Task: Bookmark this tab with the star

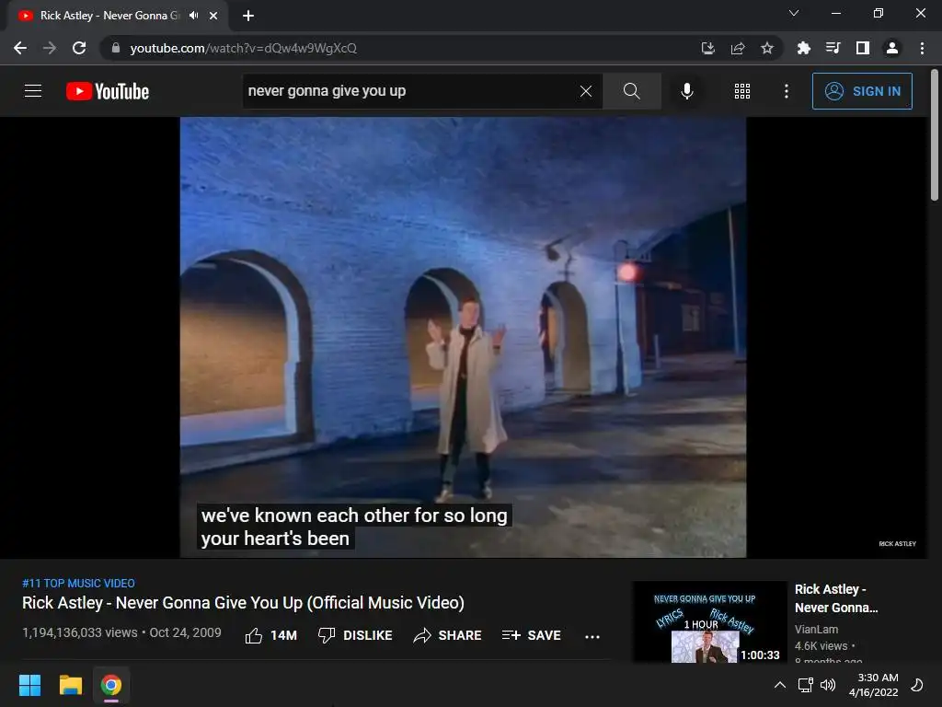Action: point(767,48)
